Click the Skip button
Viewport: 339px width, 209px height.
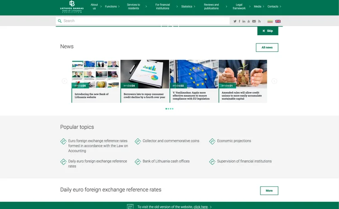tap(268, 31)
